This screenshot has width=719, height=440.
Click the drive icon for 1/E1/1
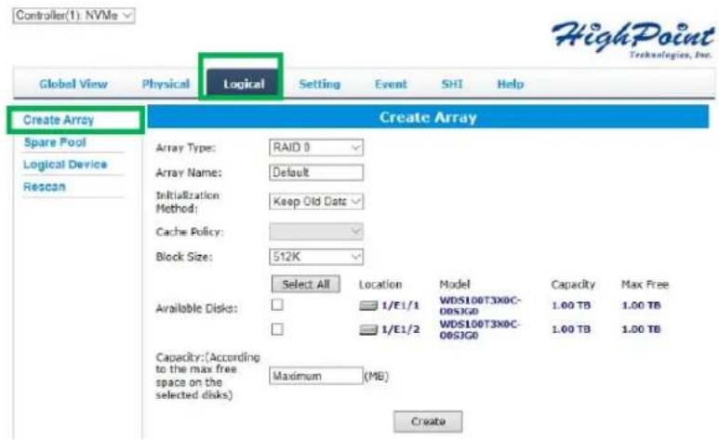coord(368,305)
